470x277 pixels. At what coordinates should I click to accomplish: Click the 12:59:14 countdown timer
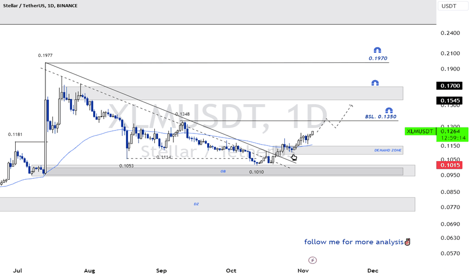[453, 138]
